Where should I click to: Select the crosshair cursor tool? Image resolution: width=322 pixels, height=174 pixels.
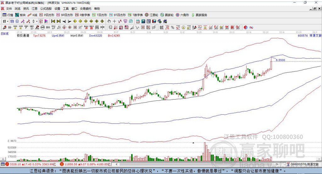click(114, 21)
